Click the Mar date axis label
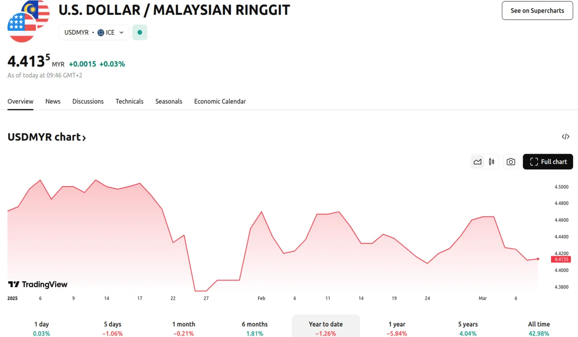Screen dimensions: 578x337 pos(483,298)
